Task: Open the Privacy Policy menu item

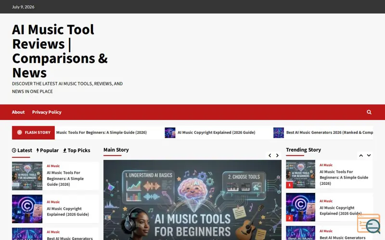Action: [x=47, y=112]
